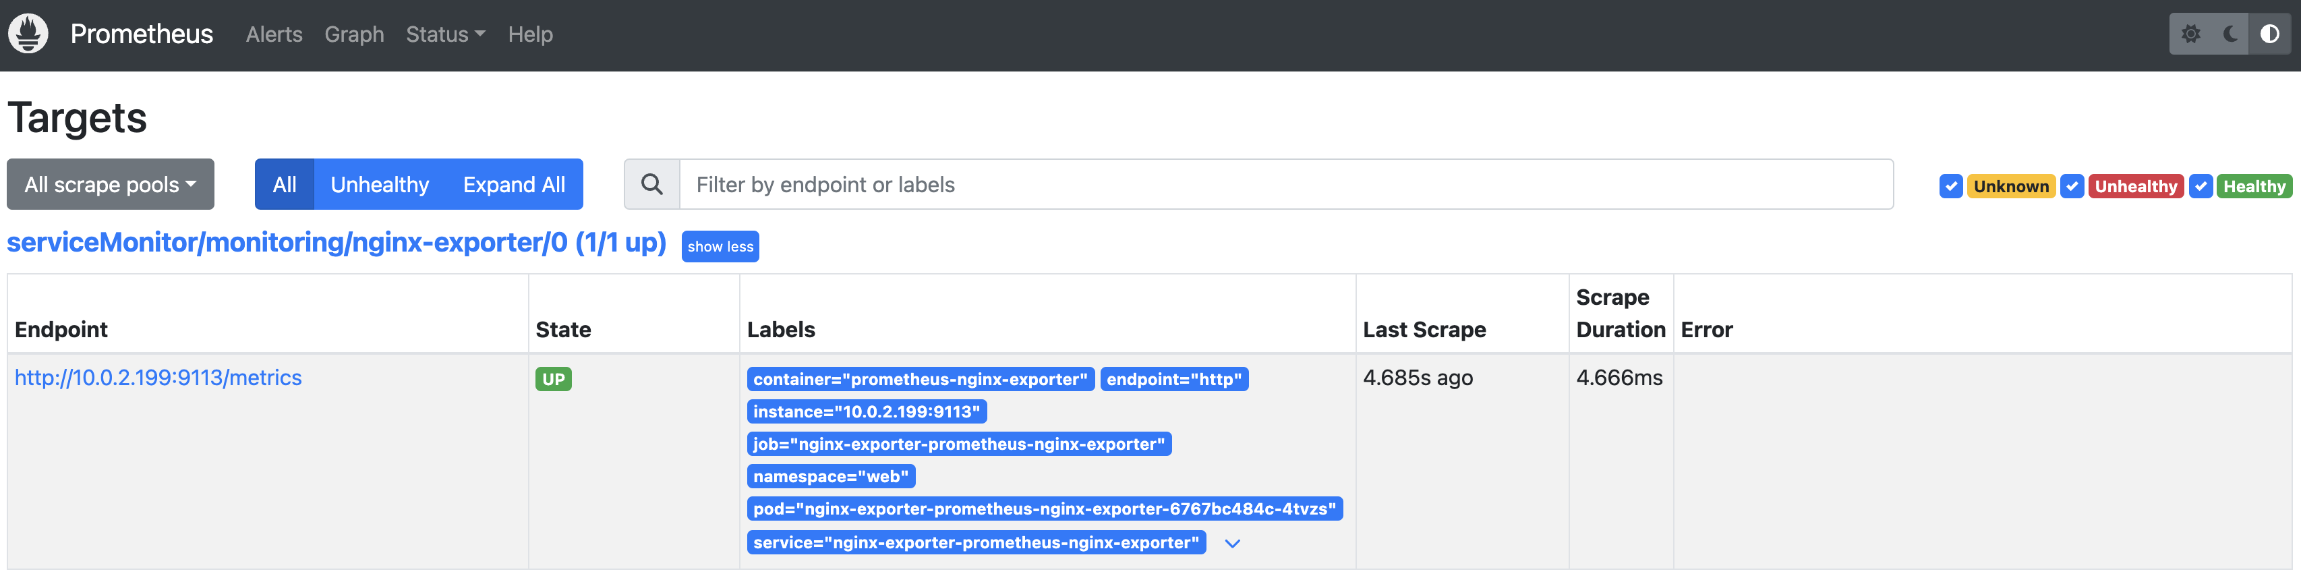Viewport: 2301px width, 580px height.
Task: Toggle the Healthy state checkbox
Action: coord(2201,186)
